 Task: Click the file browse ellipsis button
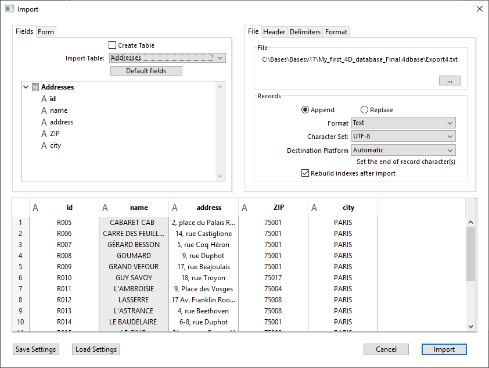click(450, 81)
